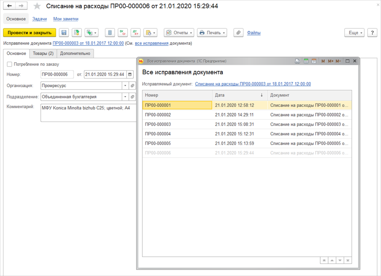Screen dimensions: 381x276
Task: Open the Файлы link
Action: [x=254, y=33]
